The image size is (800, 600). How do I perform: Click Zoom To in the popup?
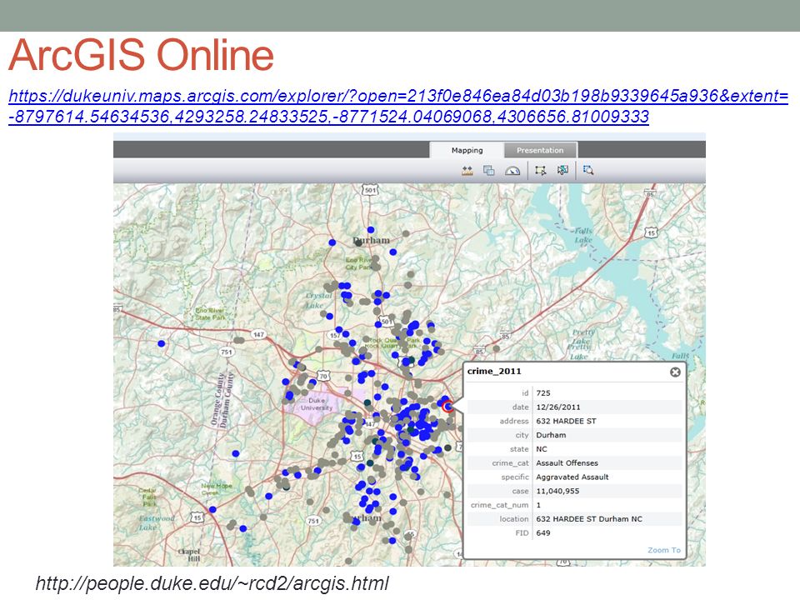pyautogui.click(x=664, y=550)
